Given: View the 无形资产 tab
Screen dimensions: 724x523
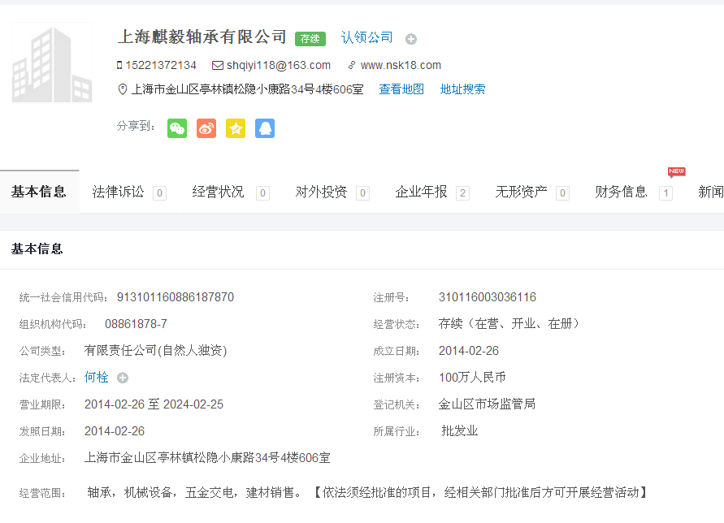Looking at the screenshot, I should 521,192.
